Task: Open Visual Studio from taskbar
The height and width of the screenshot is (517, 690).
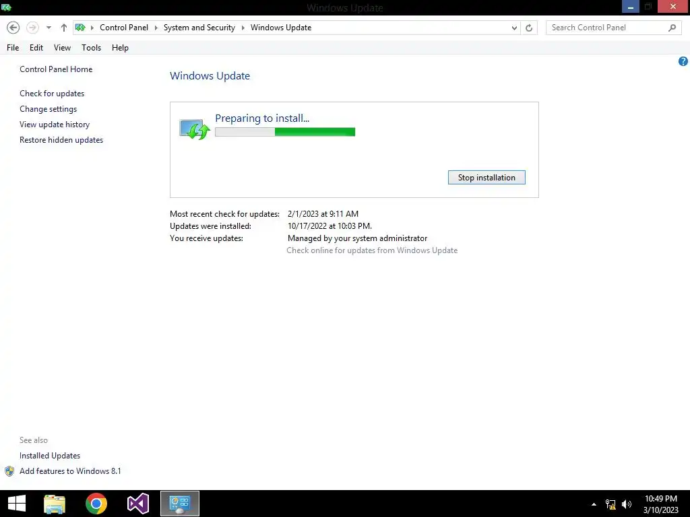Action: click(x=137, y=504)
